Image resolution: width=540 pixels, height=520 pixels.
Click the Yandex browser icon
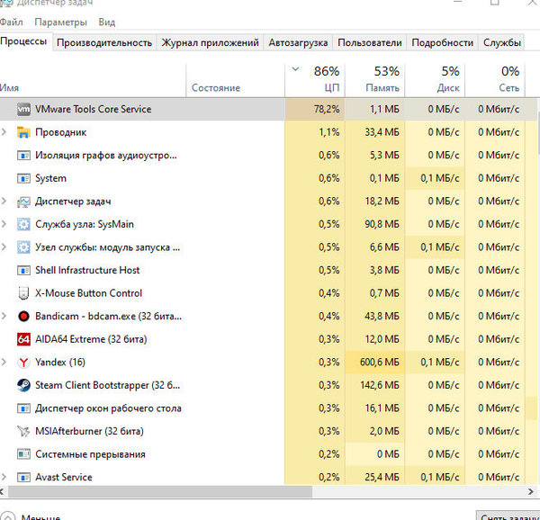[23, 362]
